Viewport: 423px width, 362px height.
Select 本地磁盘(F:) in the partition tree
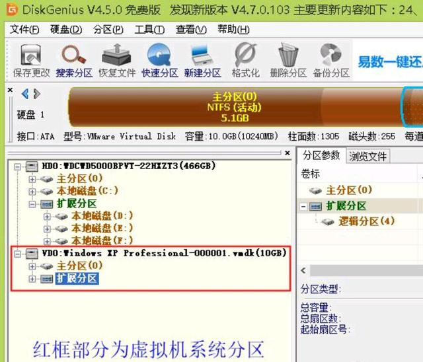[x=102, y=240]
